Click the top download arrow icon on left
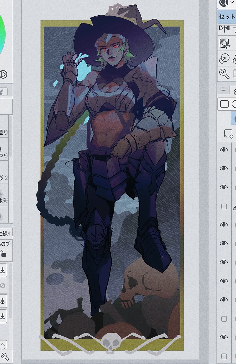Screen dimensions: 236x364 point(3,270)
